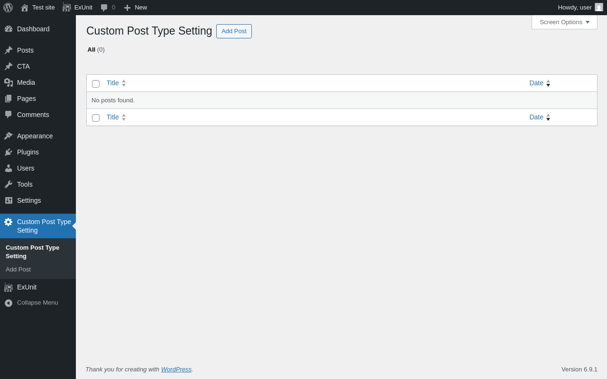The height and width of the screenshot is (379, 607).
Task: Select the Add Post submenu item
Action: coord(18,270)
